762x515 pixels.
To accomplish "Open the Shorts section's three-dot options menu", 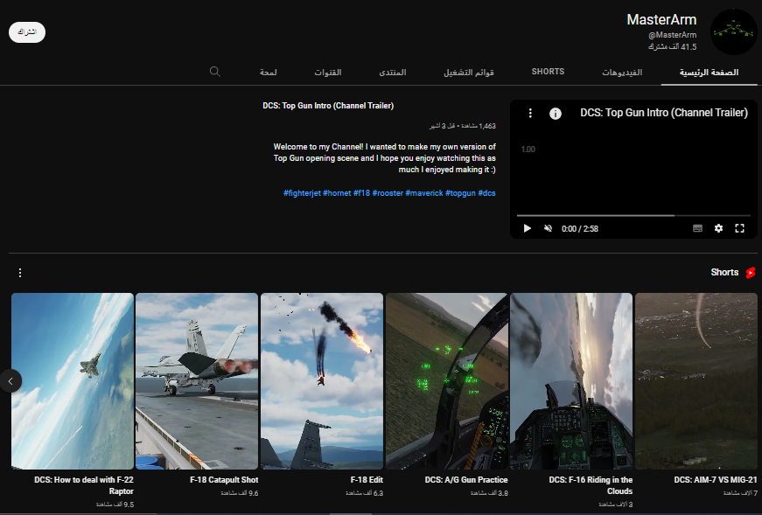I will [20, 273].
